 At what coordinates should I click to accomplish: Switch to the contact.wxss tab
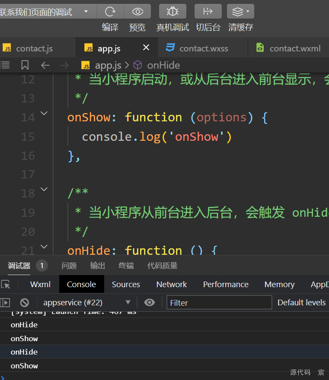(203, 48)
